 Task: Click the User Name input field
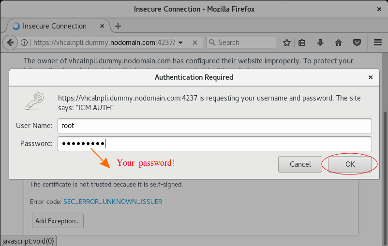pyautogui.click(x=214, y=126)
